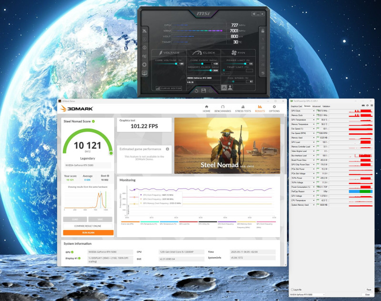The image size is (381, 301).
Task: Click the LOAD button in 3DMark
Action: [x=75, y=220]
